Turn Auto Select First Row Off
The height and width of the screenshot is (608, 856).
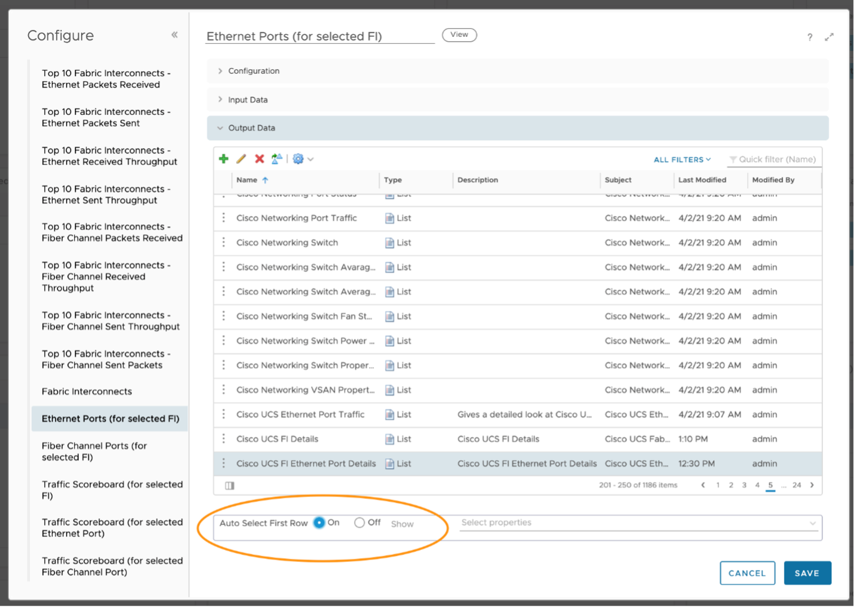(359, 523)
